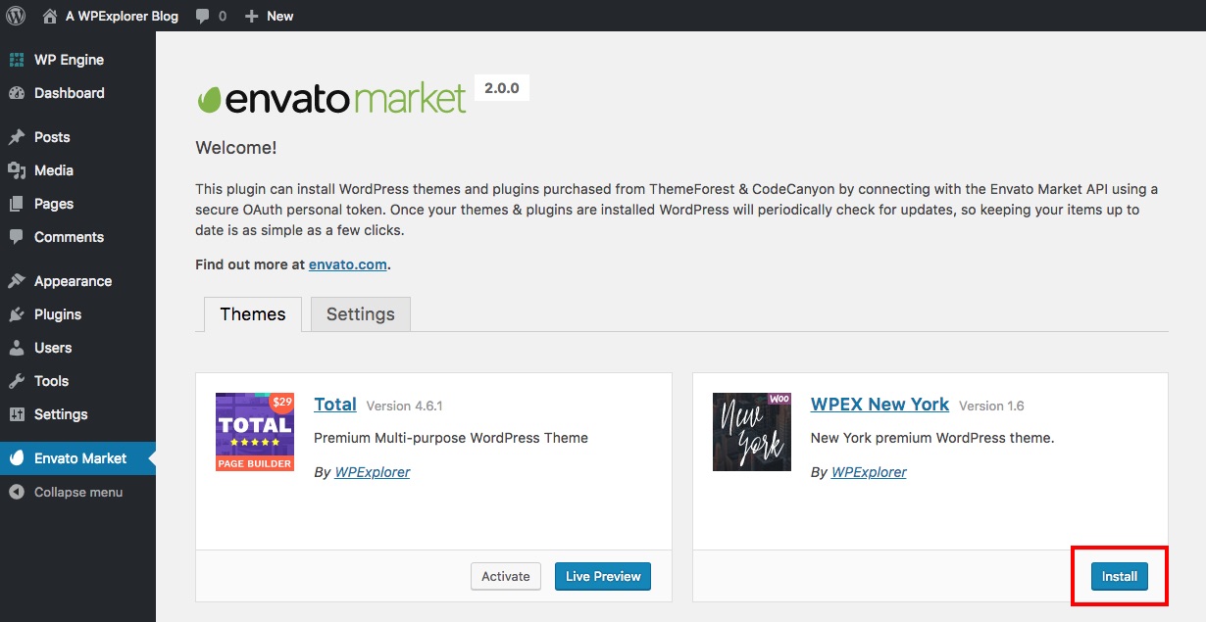Click the Tools wrench icon
The image size is (1206, 622).
(16, 381)
